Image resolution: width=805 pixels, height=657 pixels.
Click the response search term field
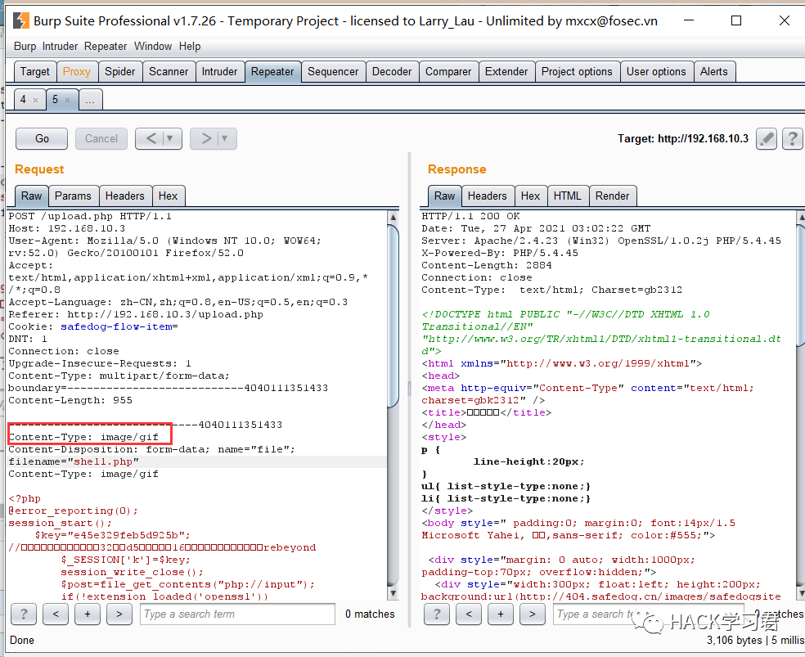[650, 614]
